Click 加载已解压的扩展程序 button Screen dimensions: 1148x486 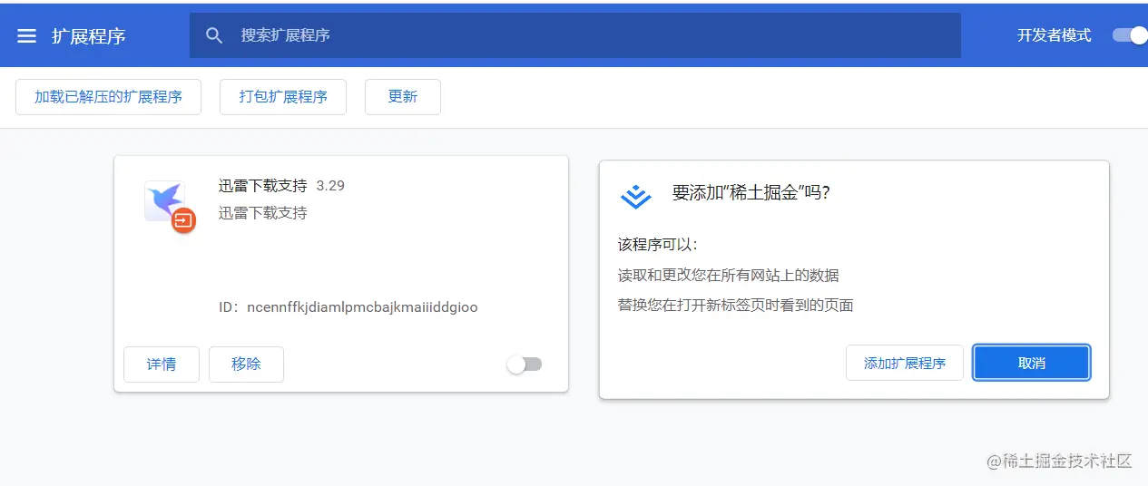[x=108, y=97]
